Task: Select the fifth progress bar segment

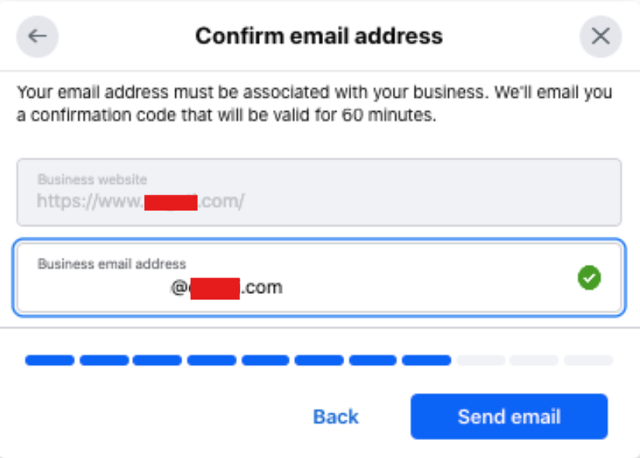Action: [265, 360]
